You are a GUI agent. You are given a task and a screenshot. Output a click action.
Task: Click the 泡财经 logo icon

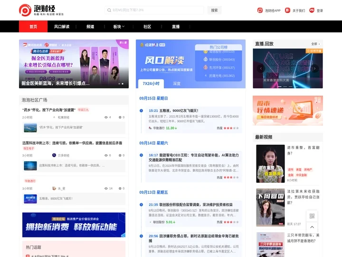[25, 10]
